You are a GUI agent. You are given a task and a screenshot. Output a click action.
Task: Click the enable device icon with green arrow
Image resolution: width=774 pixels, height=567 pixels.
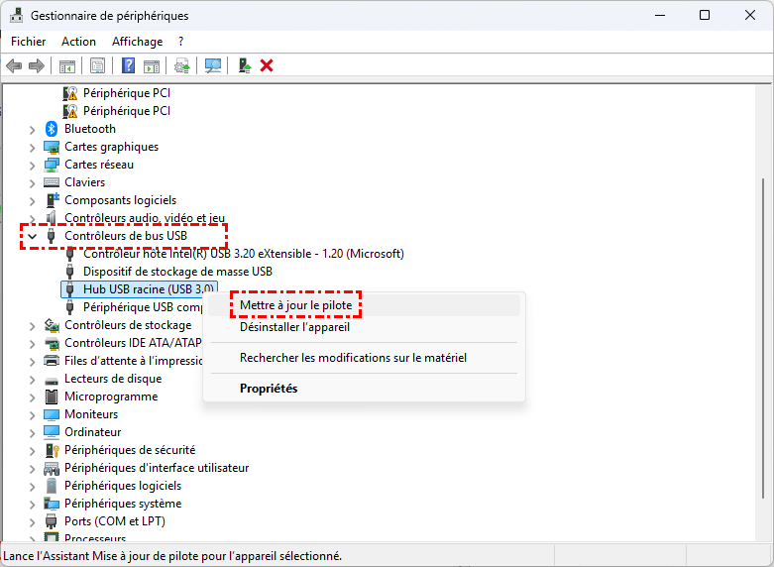coord(244,65)
